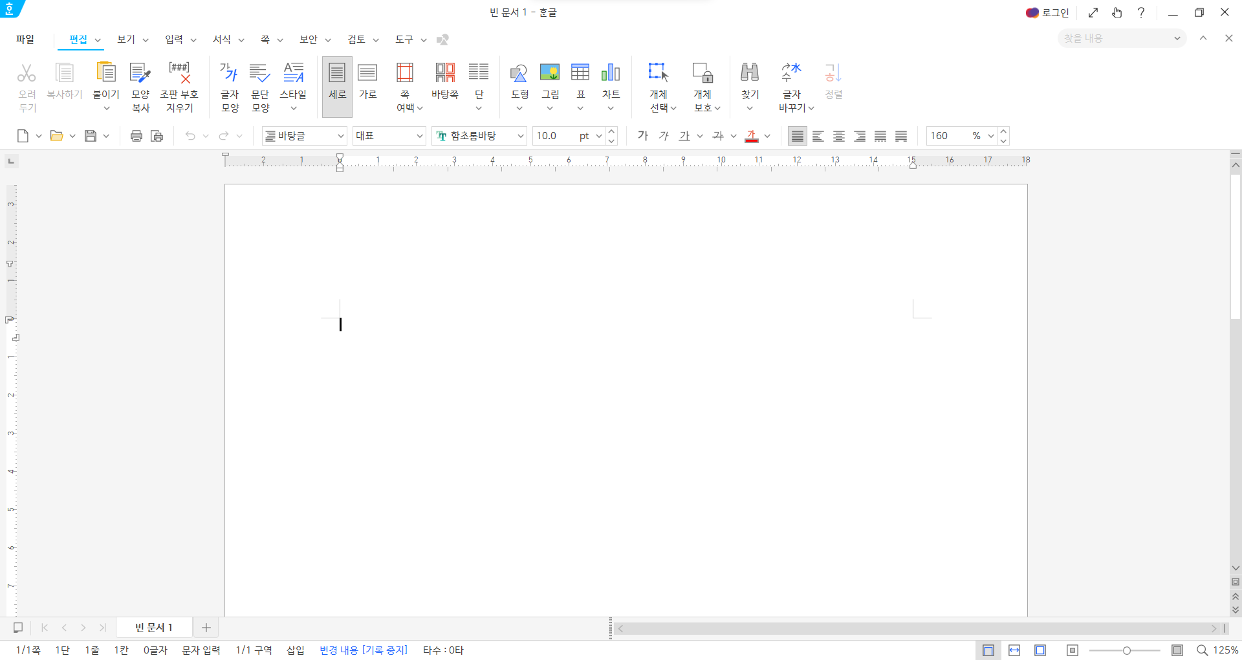Click the open folder icon

(57, 136)
